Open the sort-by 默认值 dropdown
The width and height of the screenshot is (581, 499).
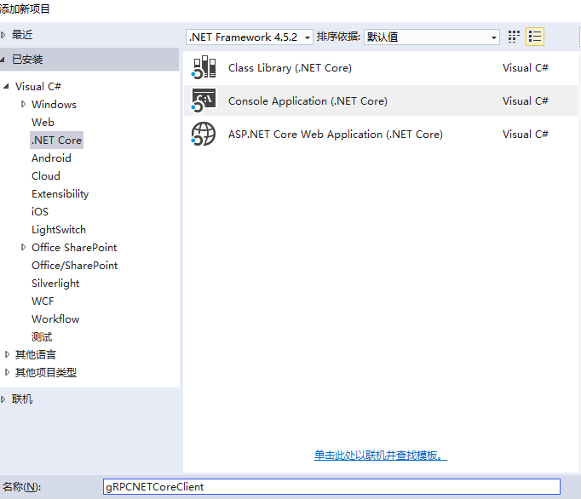432,37
